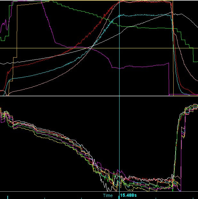Click the Time label on the axis
198x199 pixels.
[108, 195]
